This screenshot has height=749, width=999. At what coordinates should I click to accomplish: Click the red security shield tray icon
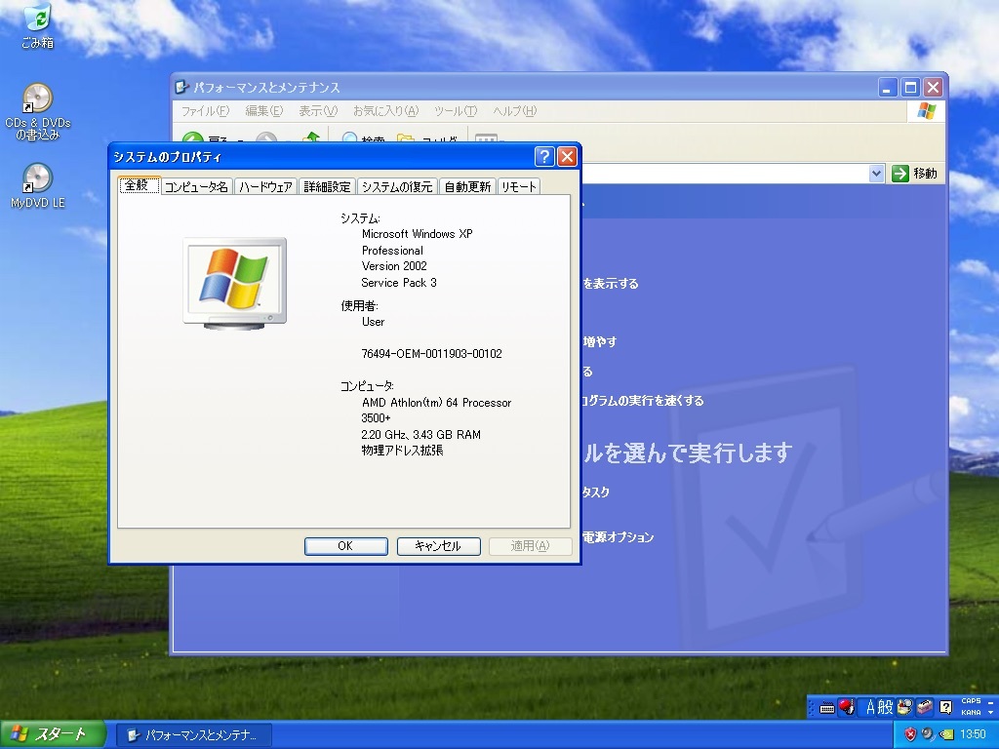(x=910, y=734)
